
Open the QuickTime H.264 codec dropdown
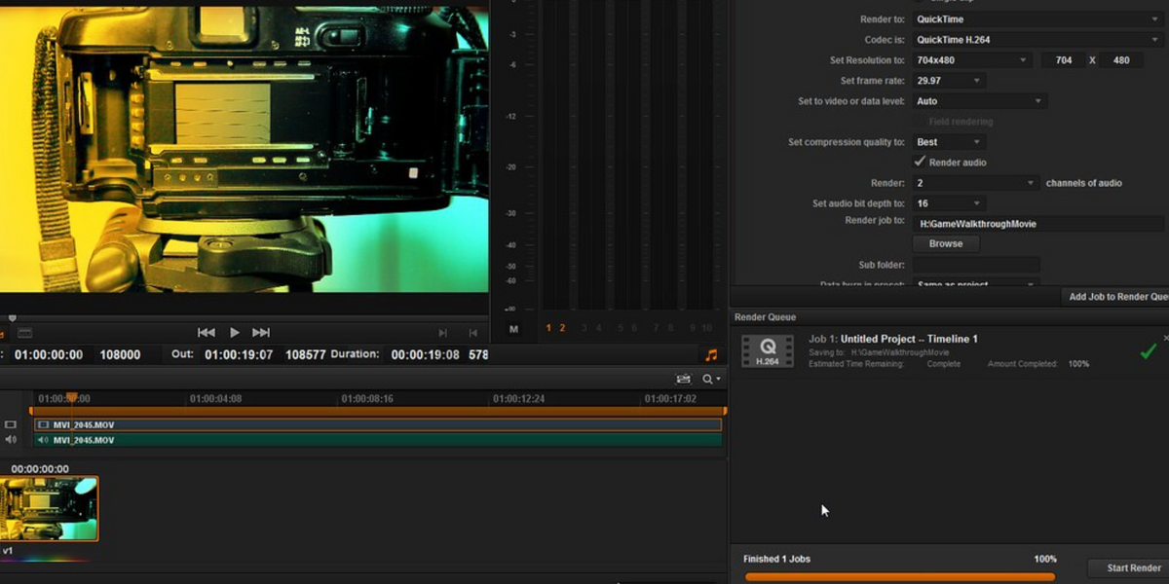1037,40
